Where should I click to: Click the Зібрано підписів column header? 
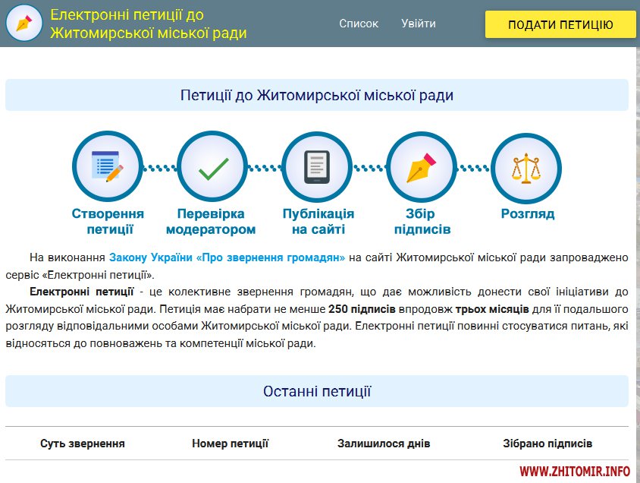(x=547, y=444)
